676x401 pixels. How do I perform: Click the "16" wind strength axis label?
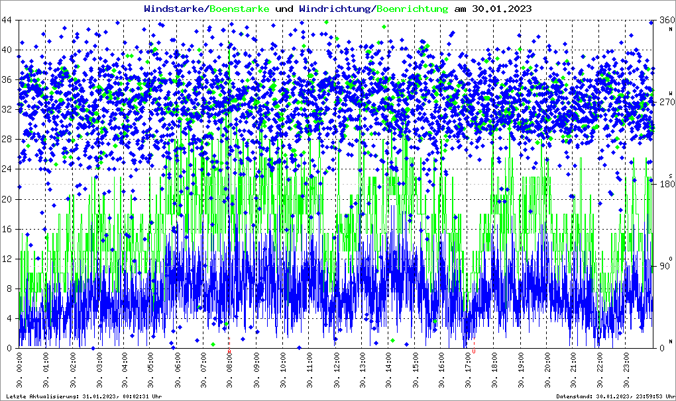click(6, 229)
